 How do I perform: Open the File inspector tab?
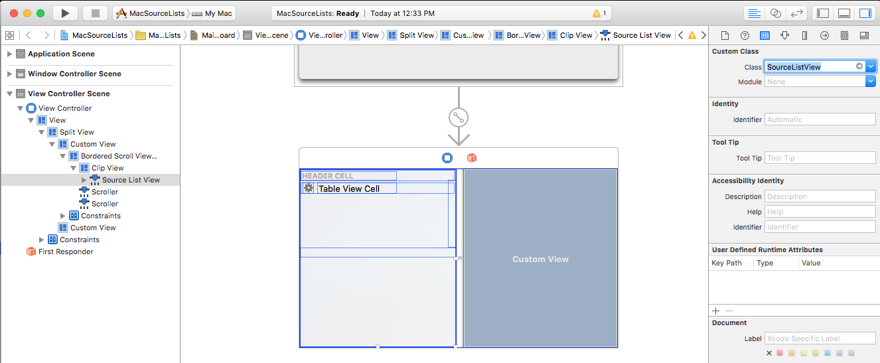pos(725,35)
